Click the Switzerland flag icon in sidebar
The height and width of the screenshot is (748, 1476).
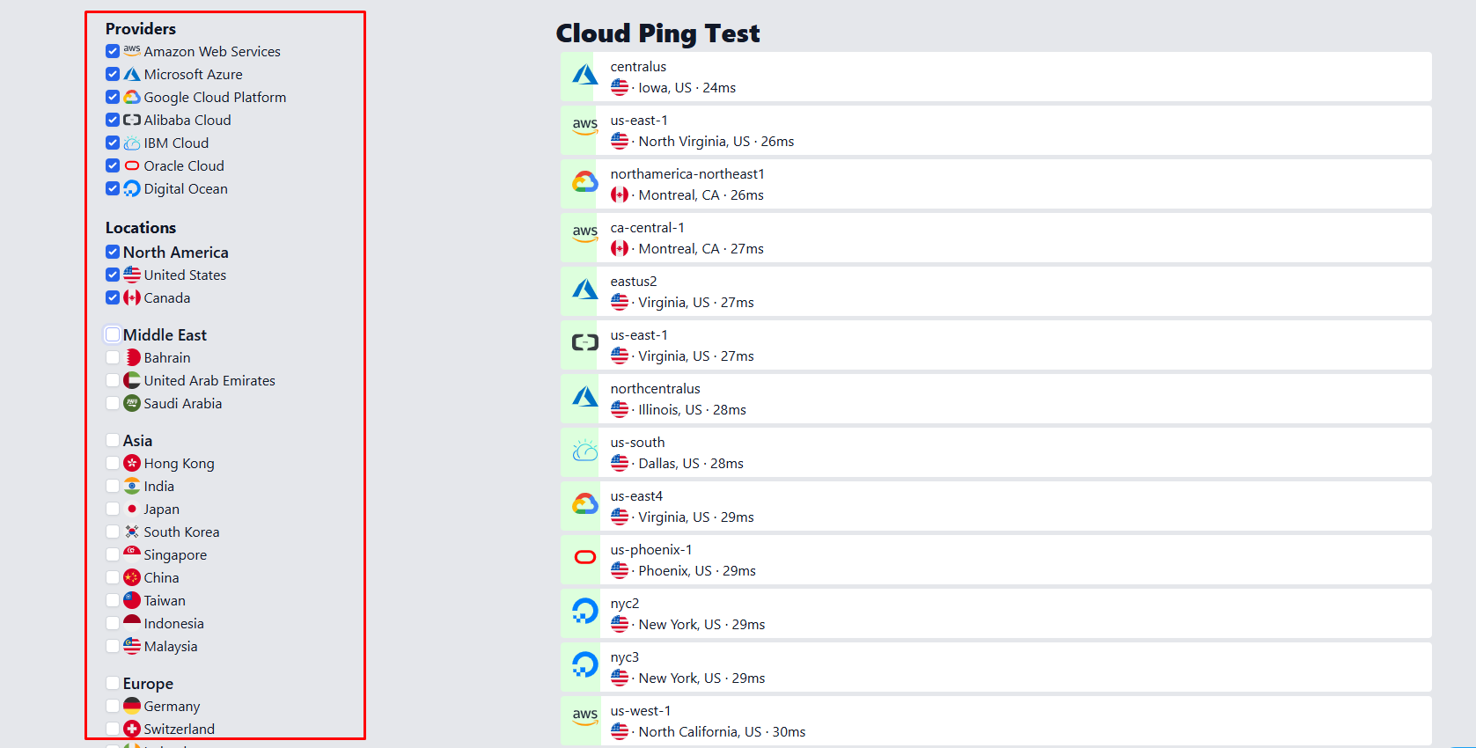click(132, 729)
